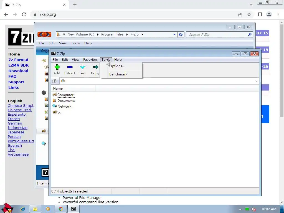Image resolution: width=284 pixels, height=213 pixels.
Task: Reload the 7-zip.org page
Action: click(x=24, y=14)
